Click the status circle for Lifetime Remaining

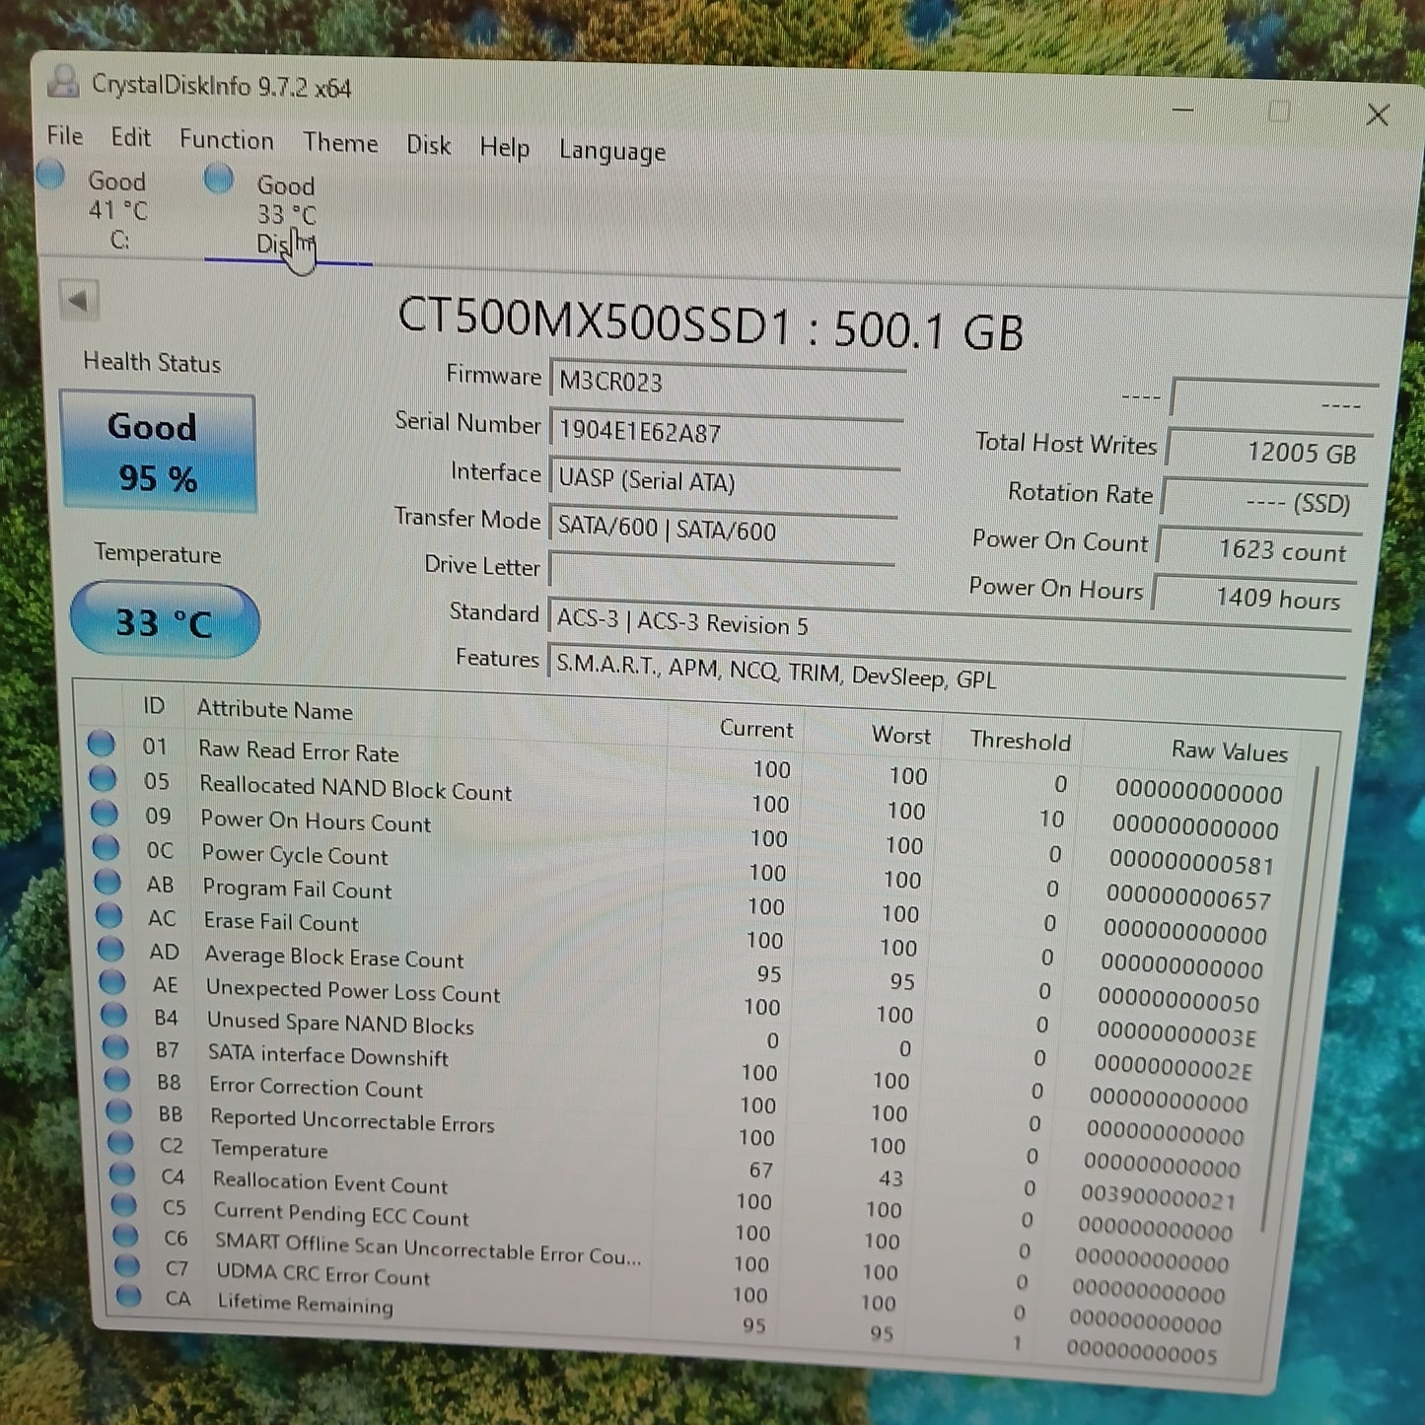tap(128, 1296)
